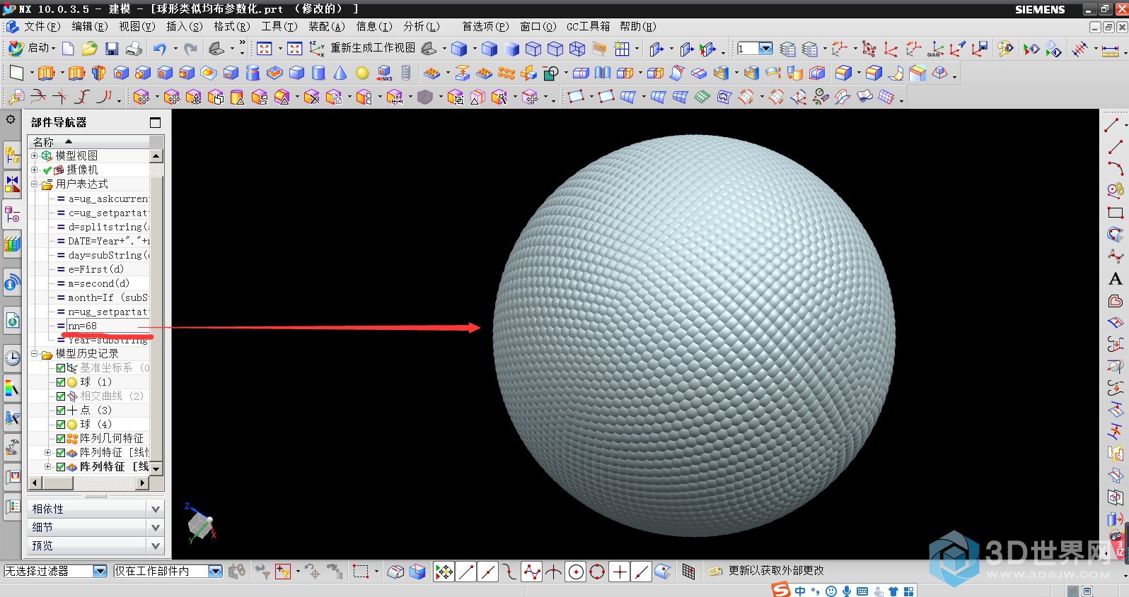Open the 插入(S) menu
1129x597 pixels.
tap(184, 26)
